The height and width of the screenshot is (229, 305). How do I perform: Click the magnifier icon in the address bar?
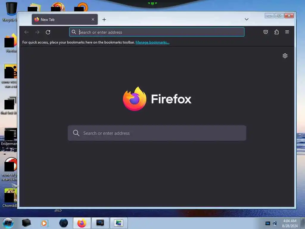tap(74, 32)
